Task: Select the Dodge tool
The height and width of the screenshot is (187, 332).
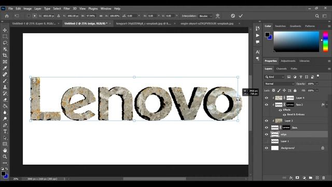Action: coord(5,119)
